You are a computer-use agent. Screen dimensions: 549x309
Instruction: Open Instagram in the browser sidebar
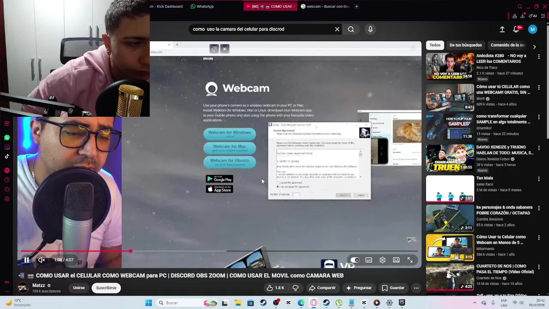click(x=7, y=147)
